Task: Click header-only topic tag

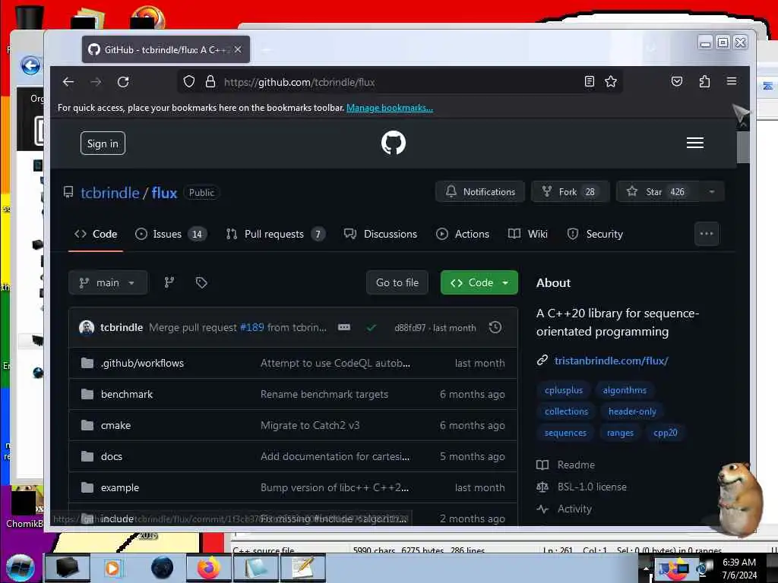Action: (632, 411)
